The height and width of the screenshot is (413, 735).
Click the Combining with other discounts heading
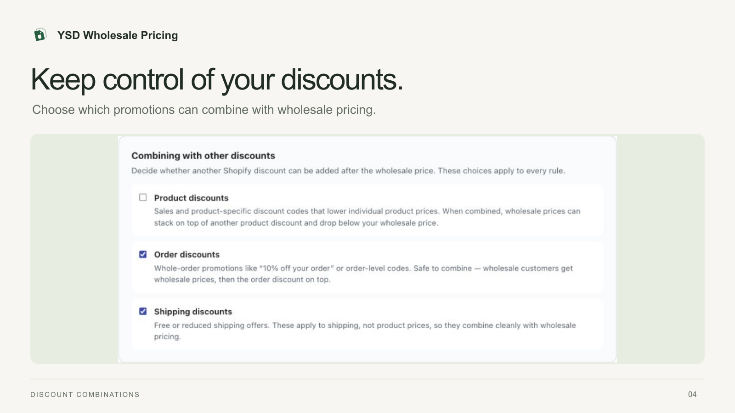click(203, 156)
